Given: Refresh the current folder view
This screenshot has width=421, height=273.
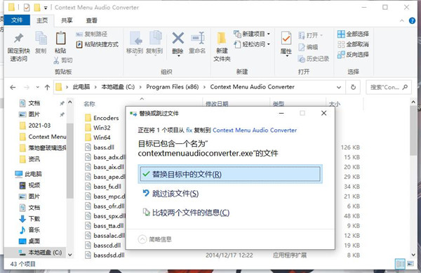Looking at the screenshot, I should point(354,87).
